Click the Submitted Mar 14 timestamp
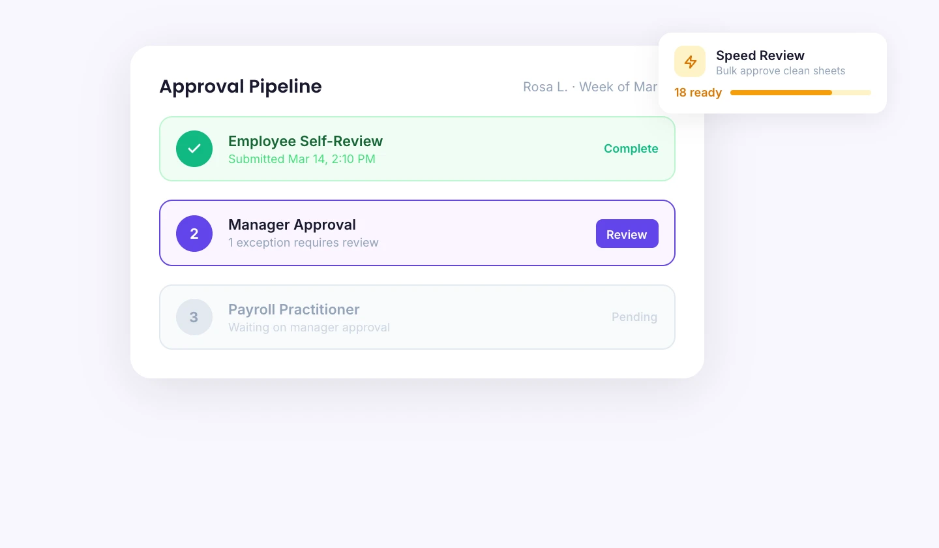 click(302, 159)
